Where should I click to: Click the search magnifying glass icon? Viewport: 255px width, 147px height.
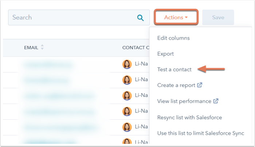coord(140,18)
